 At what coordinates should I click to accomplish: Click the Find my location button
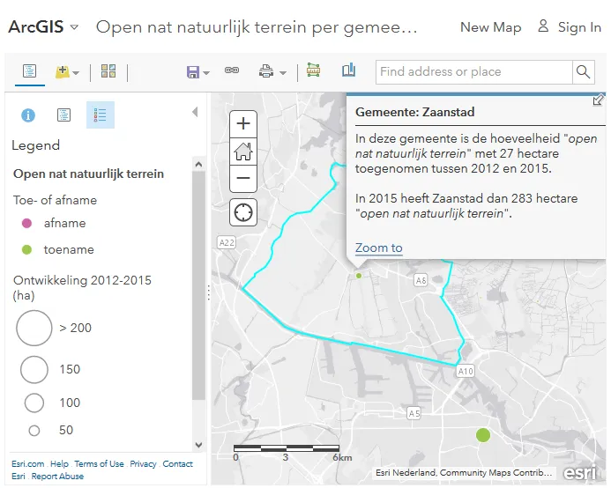pyautogui.click(x=243, y=212)
